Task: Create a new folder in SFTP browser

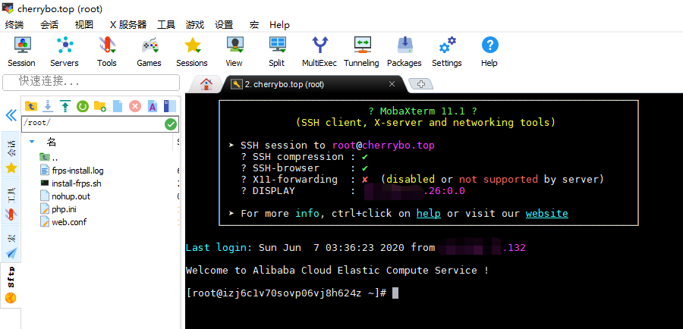Action: 100,106
